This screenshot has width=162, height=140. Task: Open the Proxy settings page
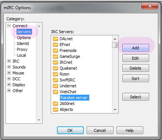click(22, 49)
